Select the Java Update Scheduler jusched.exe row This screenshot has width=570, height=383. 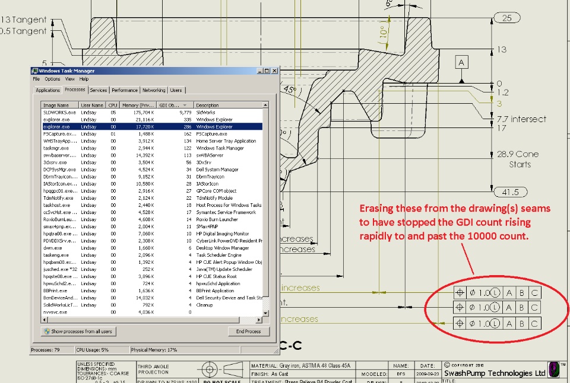click(151, 269)
